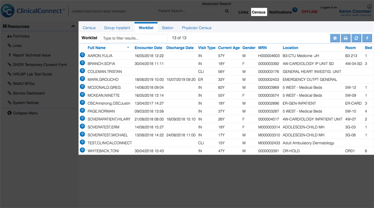
Task: Click location 4W-CARDIOLOGY IP UNIT SD
Action: pyautogui.click(x=308, y=64)
